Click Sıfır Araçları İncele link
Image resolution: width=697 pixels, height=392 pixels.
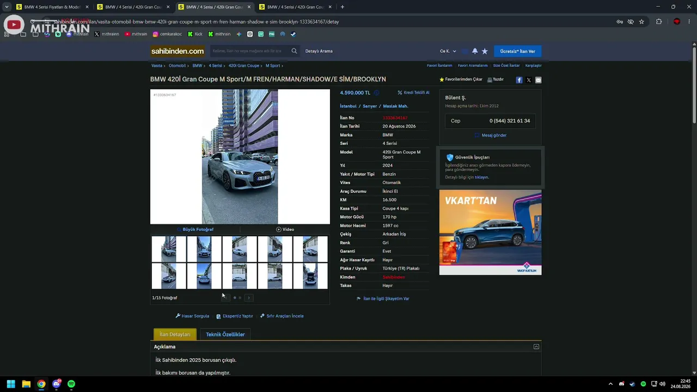(282, 316)
